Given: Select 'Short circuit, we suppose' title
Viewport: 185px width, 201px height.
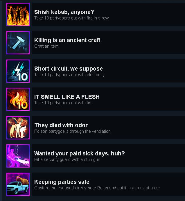Looking at the screenshot, I should [69, 69].
